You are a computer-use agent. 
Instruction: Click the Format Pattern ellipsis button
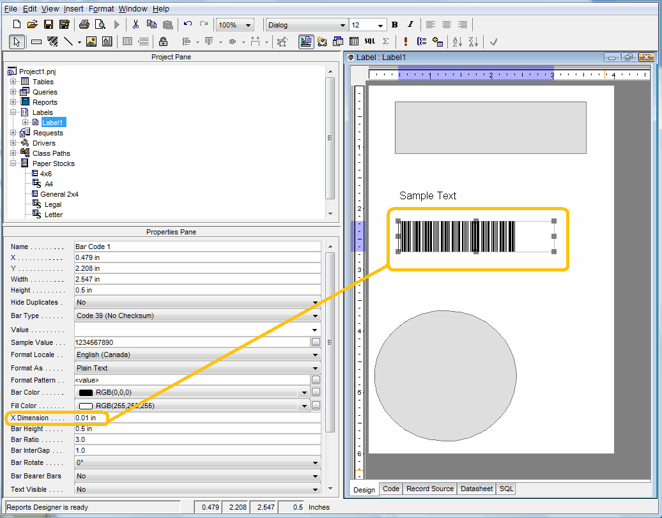(x=316, y=380)
